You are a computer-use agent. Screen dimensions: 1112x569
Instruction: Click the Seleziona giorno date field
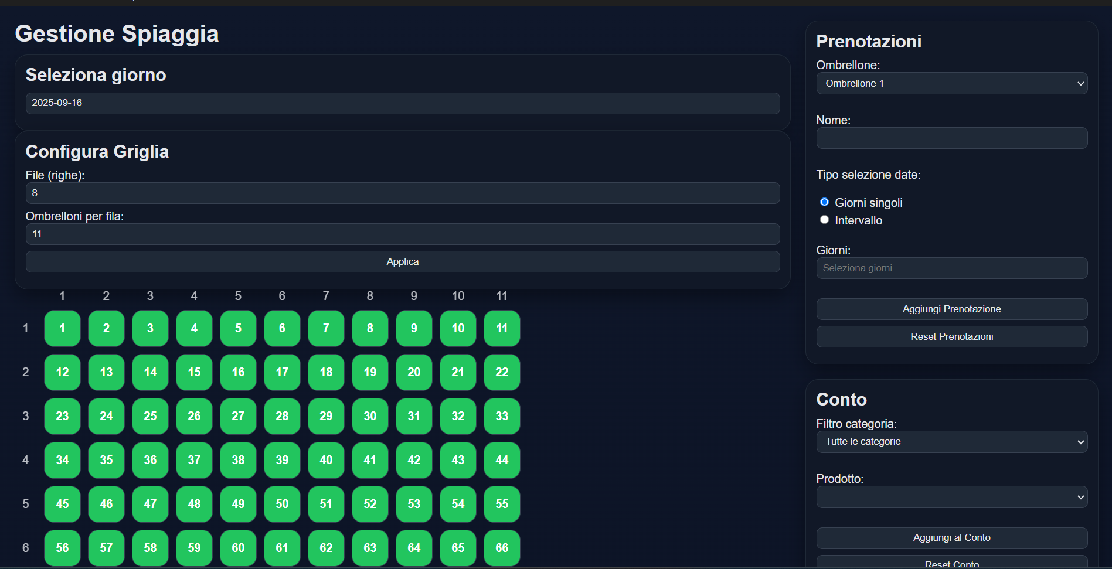[402, 103]
